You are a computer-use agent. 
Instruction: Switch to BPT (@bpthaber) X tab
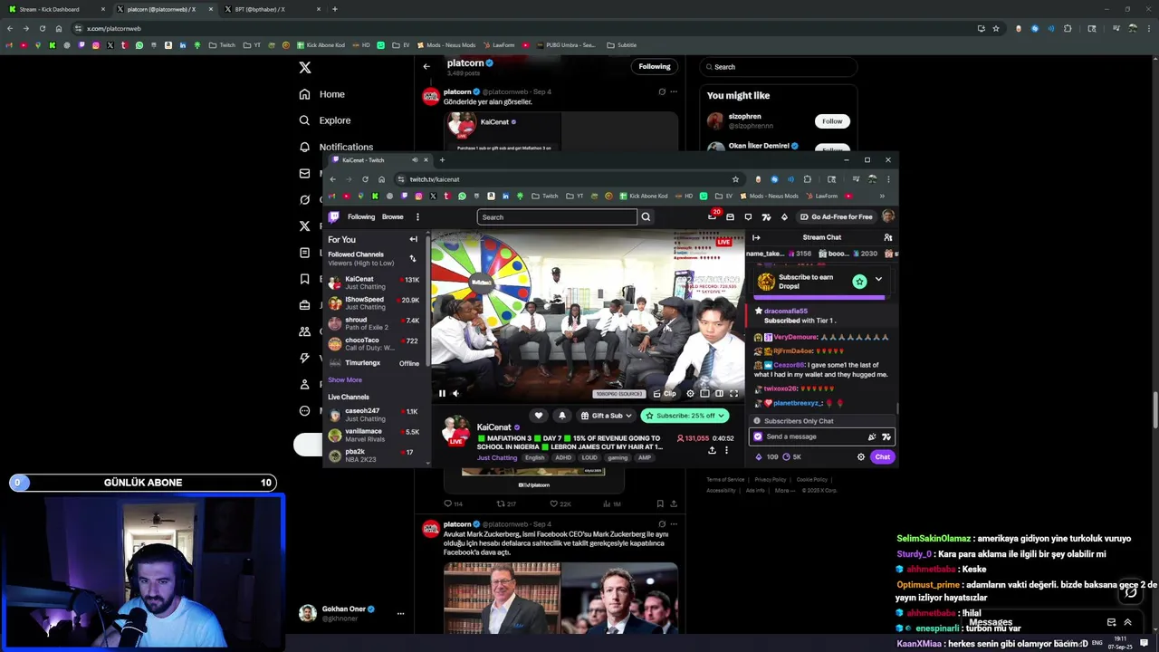tap(270, 9)
